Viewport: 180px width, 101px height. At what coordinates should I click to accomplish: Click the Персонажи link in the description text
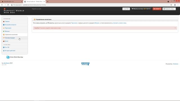pos(74,23)
